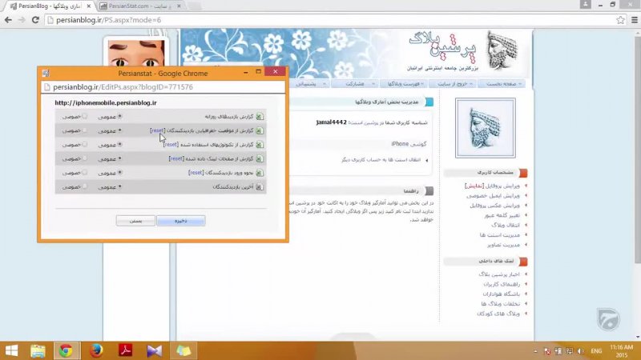Screen dimensions: 641x360
Task: Open Adobe Reader from the taskbar
Action: click(125, 350)
